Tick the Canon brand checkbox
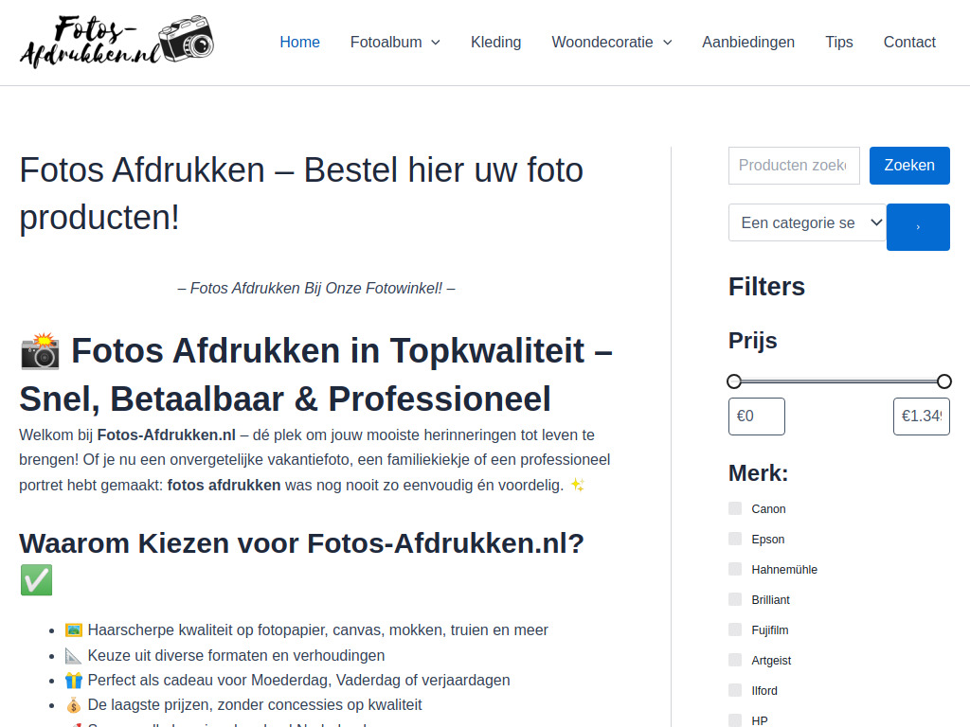Screen dimensions: 970x727 click(x=735, y=508)
